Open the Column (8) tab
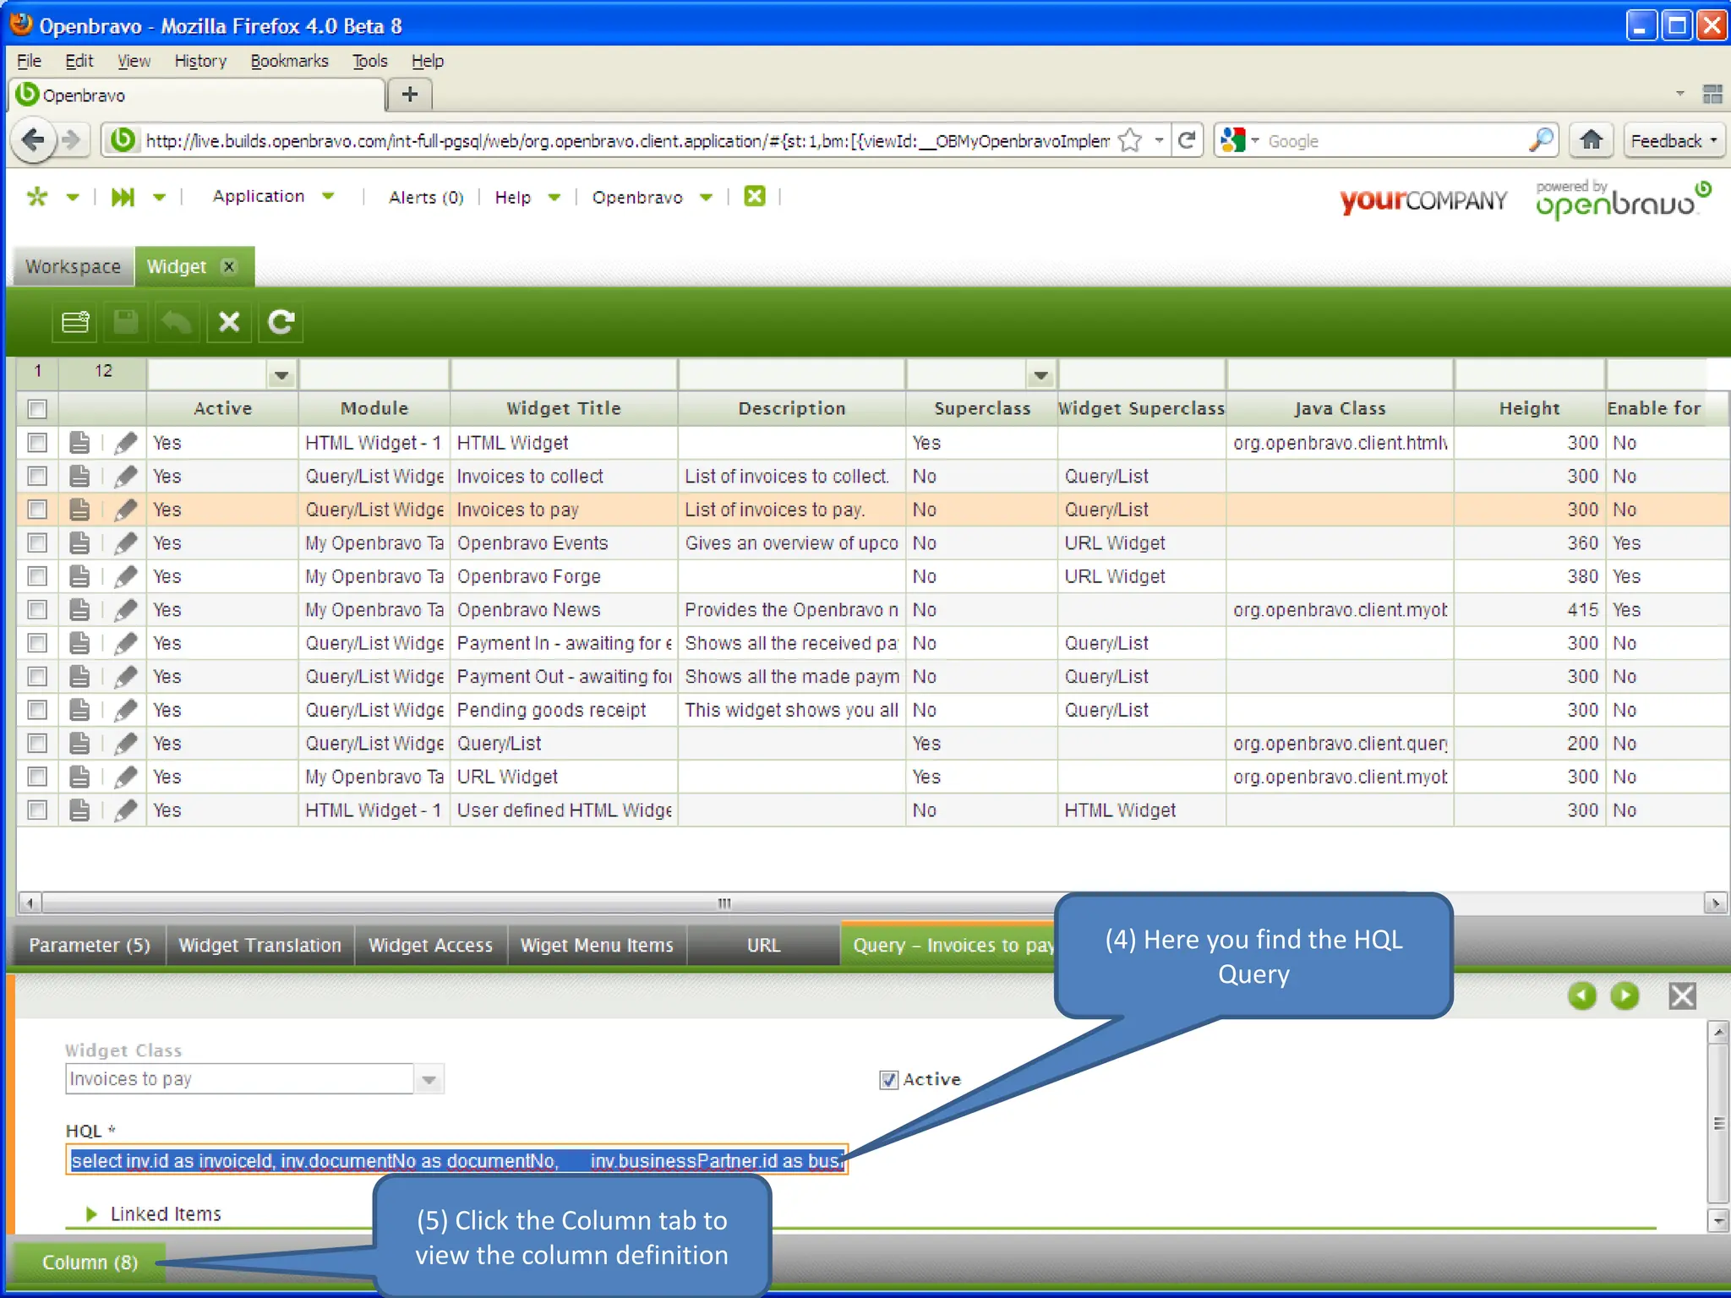 (90, 1262)
